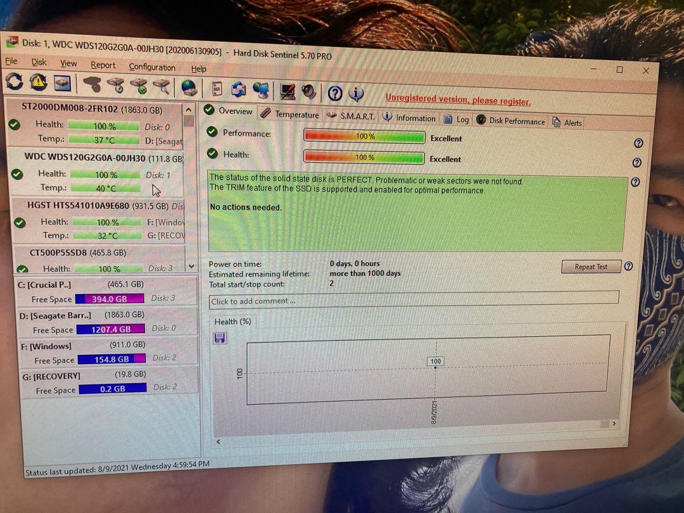Click the 1207.4 GB free space bar
This screenshot has height=513, width=684.
(111, 329)
